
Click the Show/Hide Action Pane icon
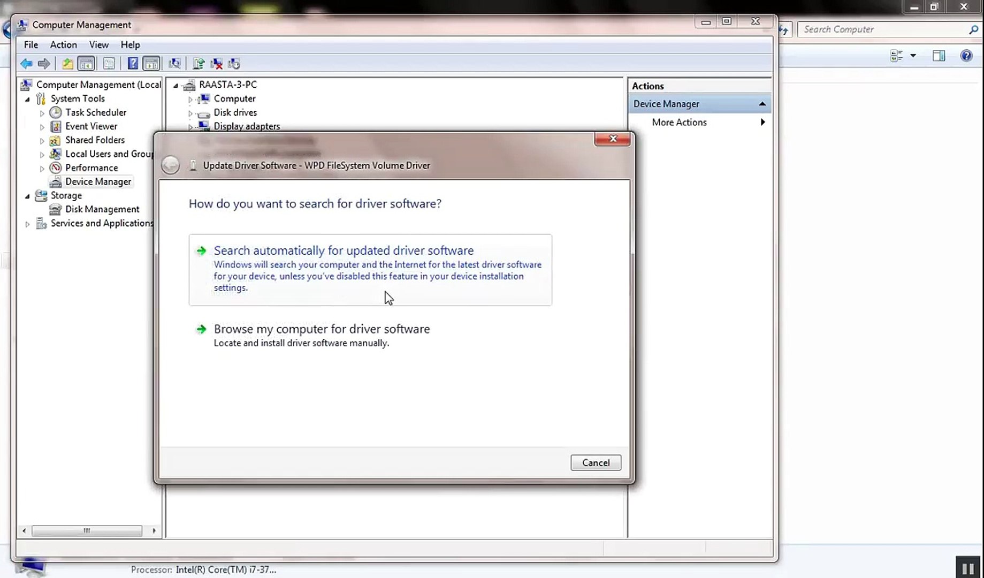(151, 63)
